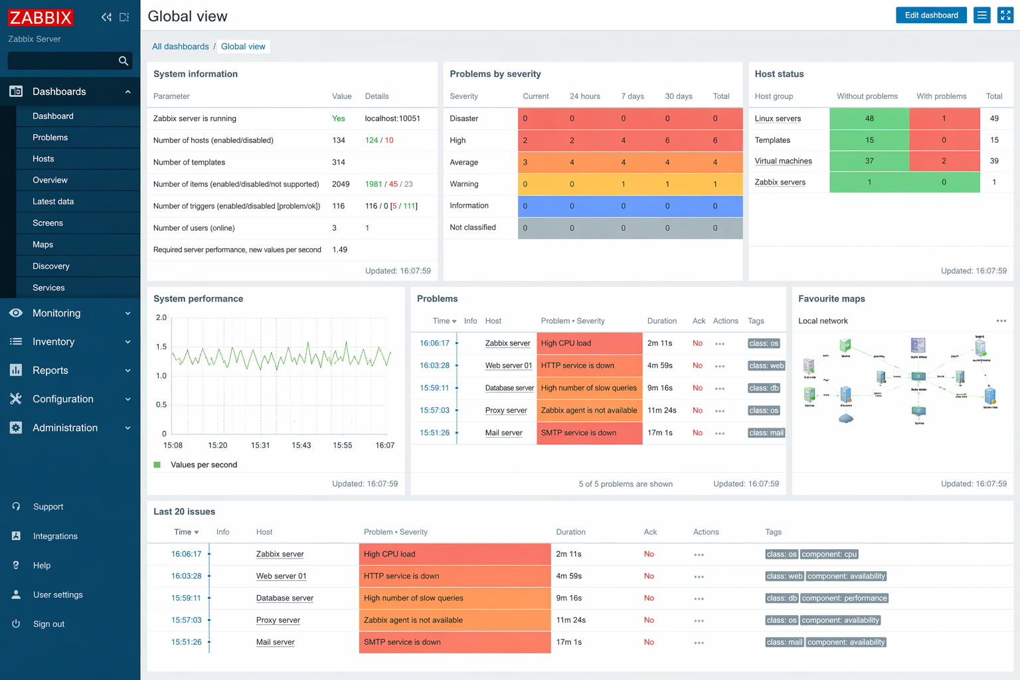Open actions dots for Mail server problem

click(720, 433)
